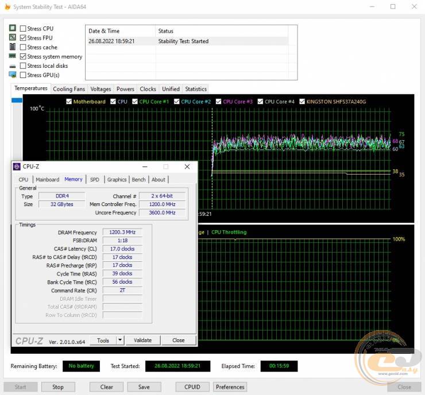
Task: Open the Mainboard tab in CPU-Z
Action: [48, 180]
